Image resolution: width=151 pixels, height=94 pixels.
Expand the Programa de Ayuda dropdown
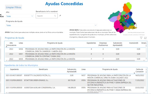[51, 25]
